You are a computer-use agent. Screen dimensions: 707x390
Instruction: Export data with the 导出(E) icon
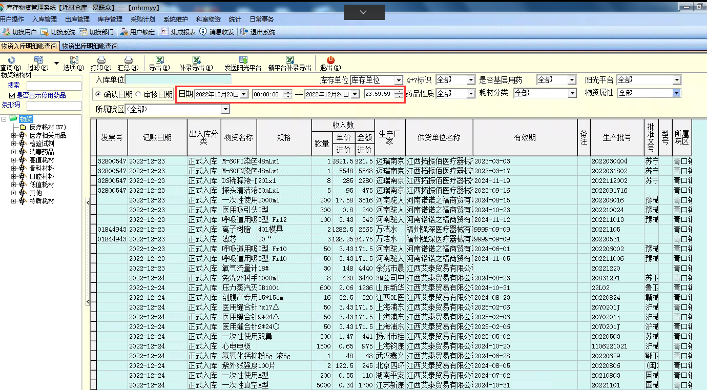(159, 60)
